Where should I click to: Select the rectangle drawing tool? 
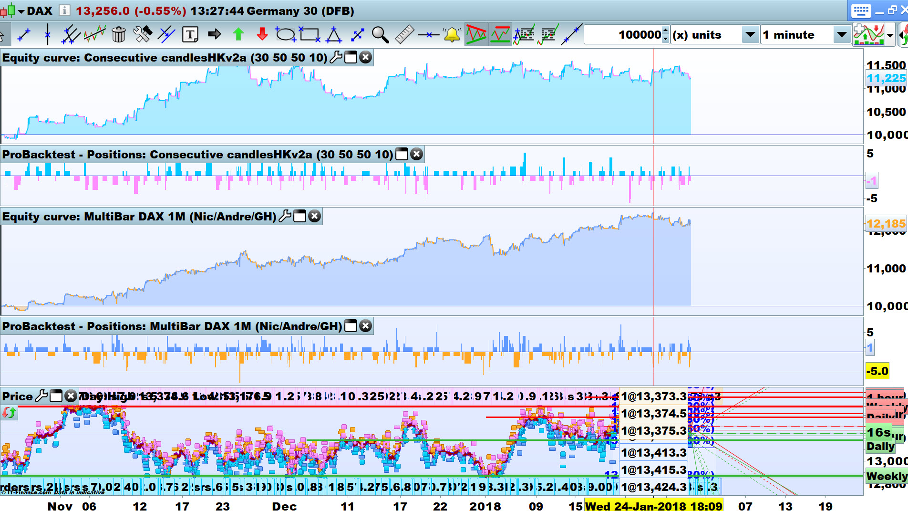coord(309,35)
